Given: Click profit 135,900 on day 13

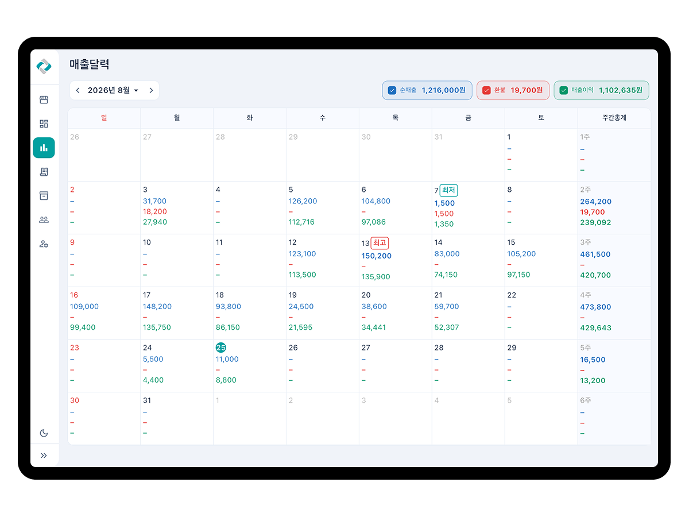Looking at the screenshot, I should click(376, 277).
